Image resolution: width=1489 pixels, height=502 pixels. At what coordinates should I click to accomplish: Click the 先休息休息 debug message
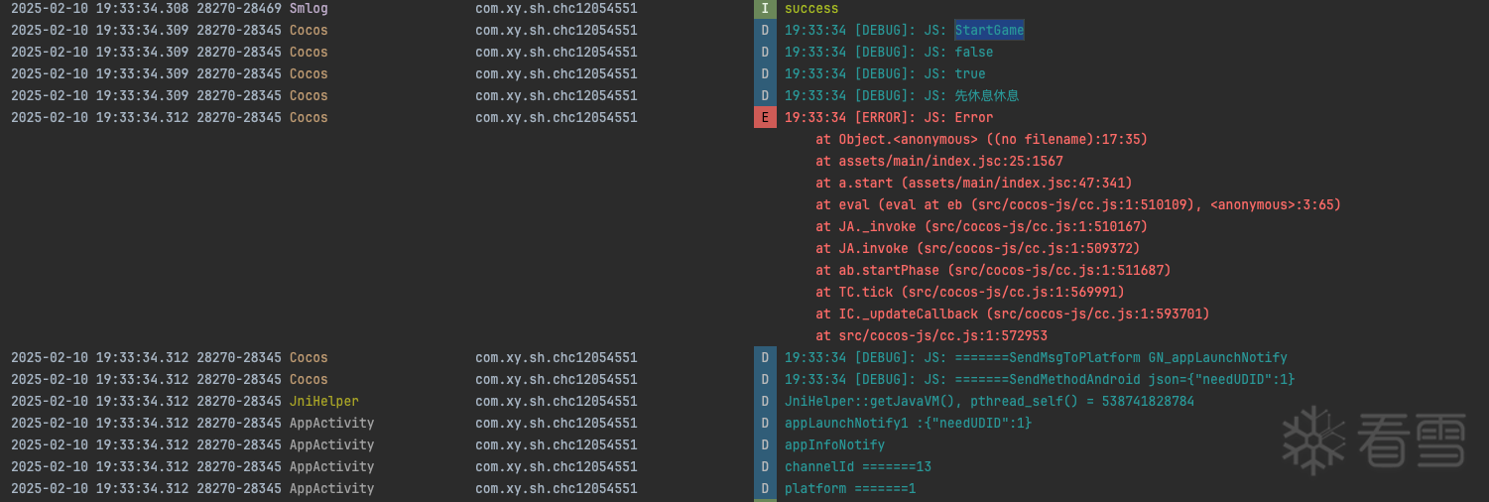pos(902,95)
